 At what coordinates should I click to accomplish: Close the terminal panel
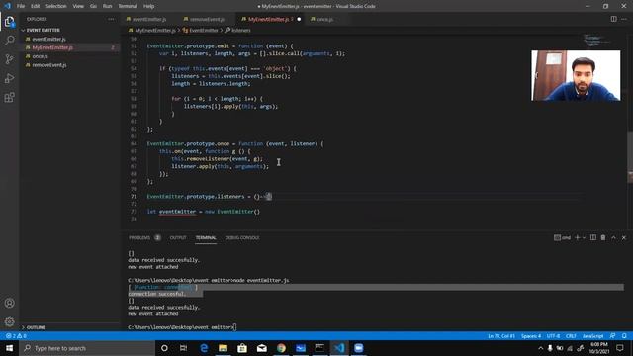[624, 237]
